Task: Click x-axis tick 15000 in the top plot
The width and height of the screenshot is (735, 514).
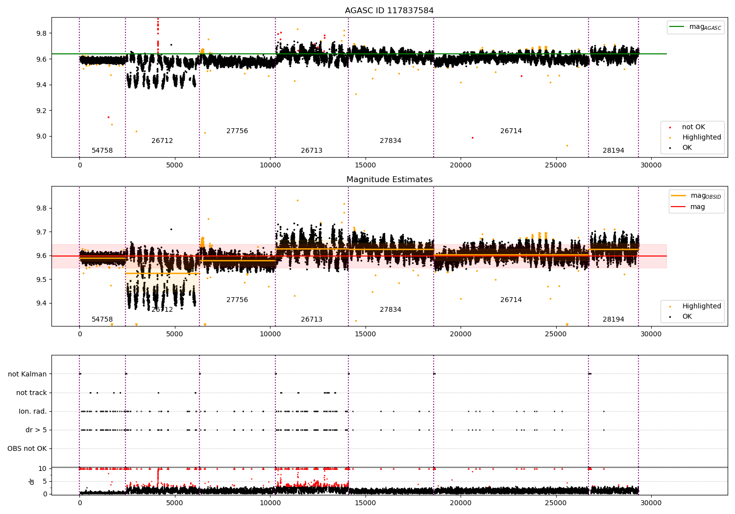Action: (366, 165)
